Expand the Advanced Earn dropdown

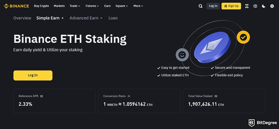[x=86, y=18]
